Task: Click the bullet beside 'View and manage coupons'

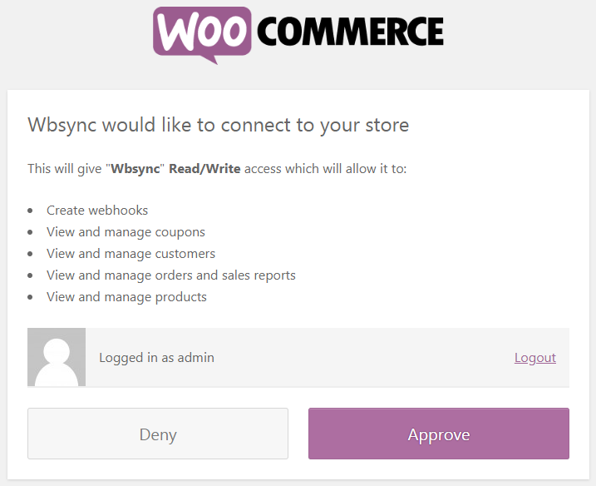Action: (x=31, y=233)
